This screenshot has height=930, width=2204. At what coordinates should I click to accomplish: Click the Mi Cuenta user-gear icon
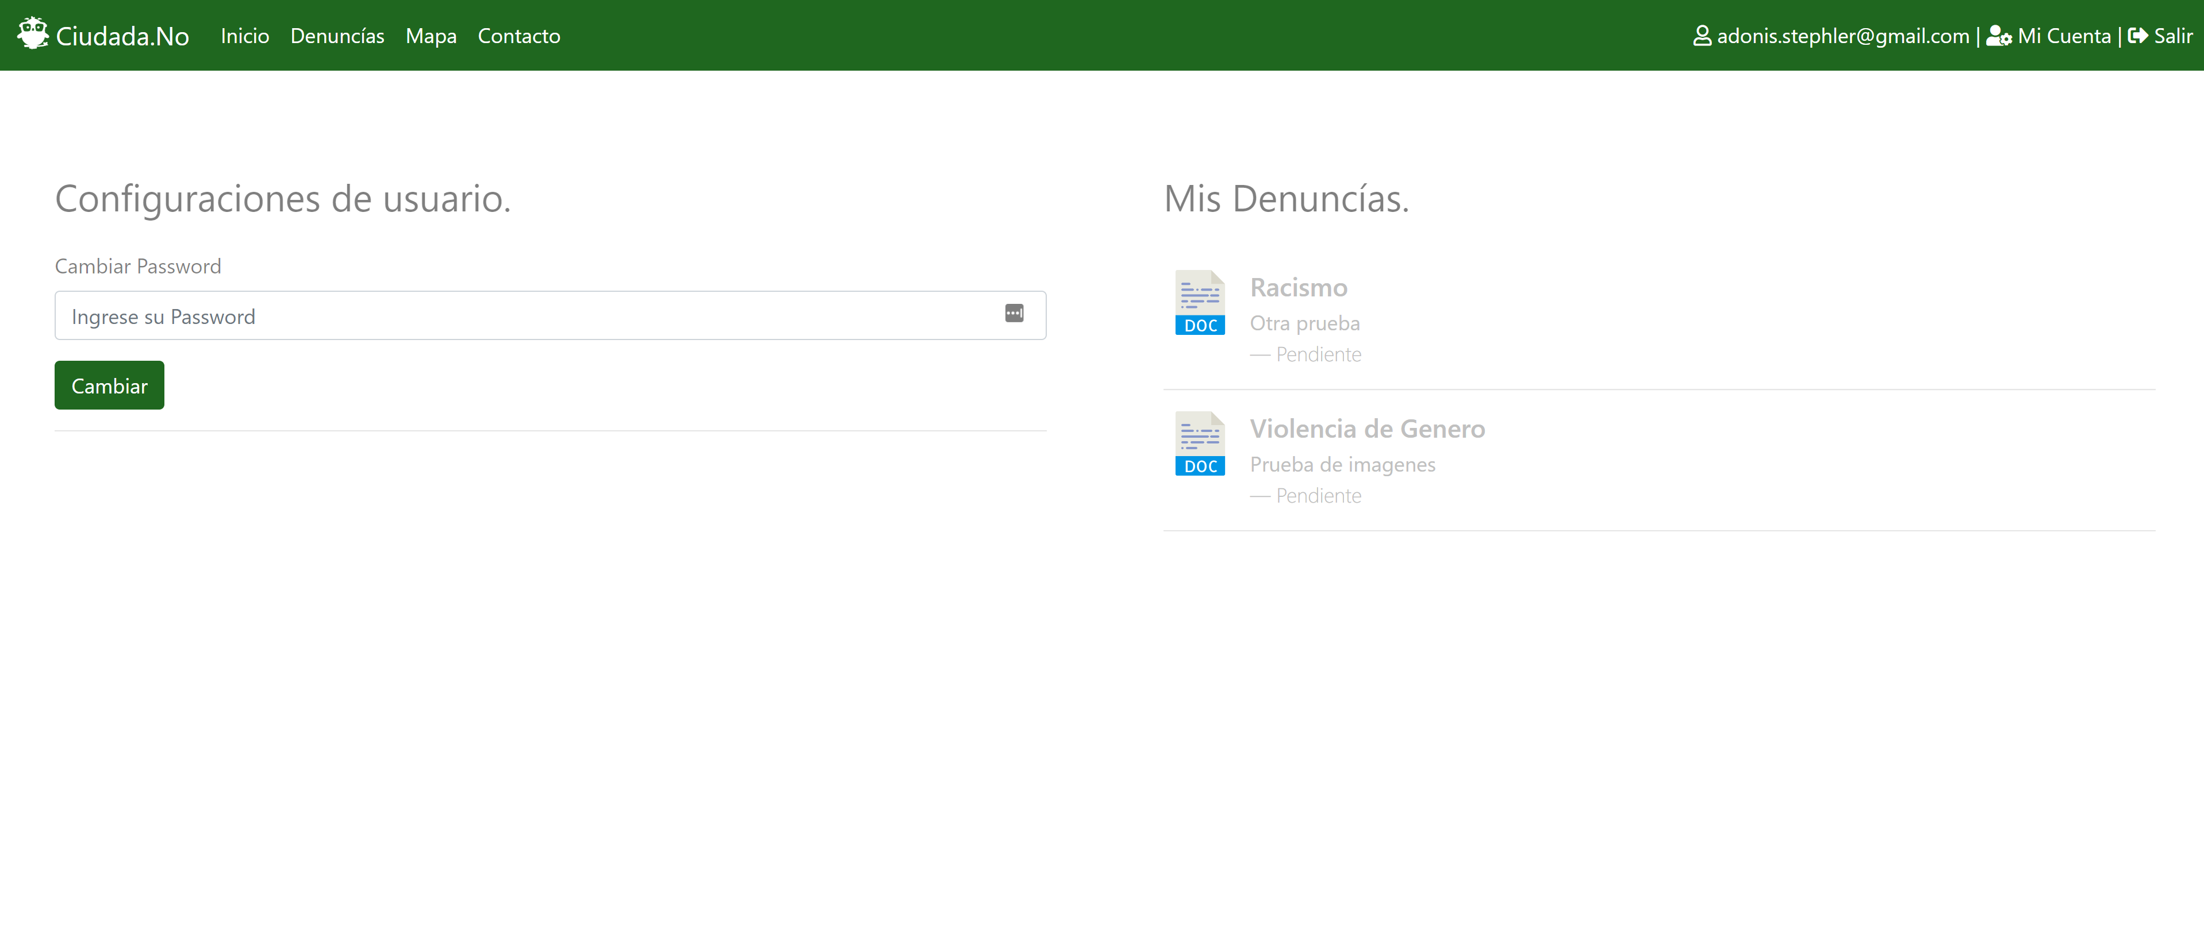(x=1998, y=36)
